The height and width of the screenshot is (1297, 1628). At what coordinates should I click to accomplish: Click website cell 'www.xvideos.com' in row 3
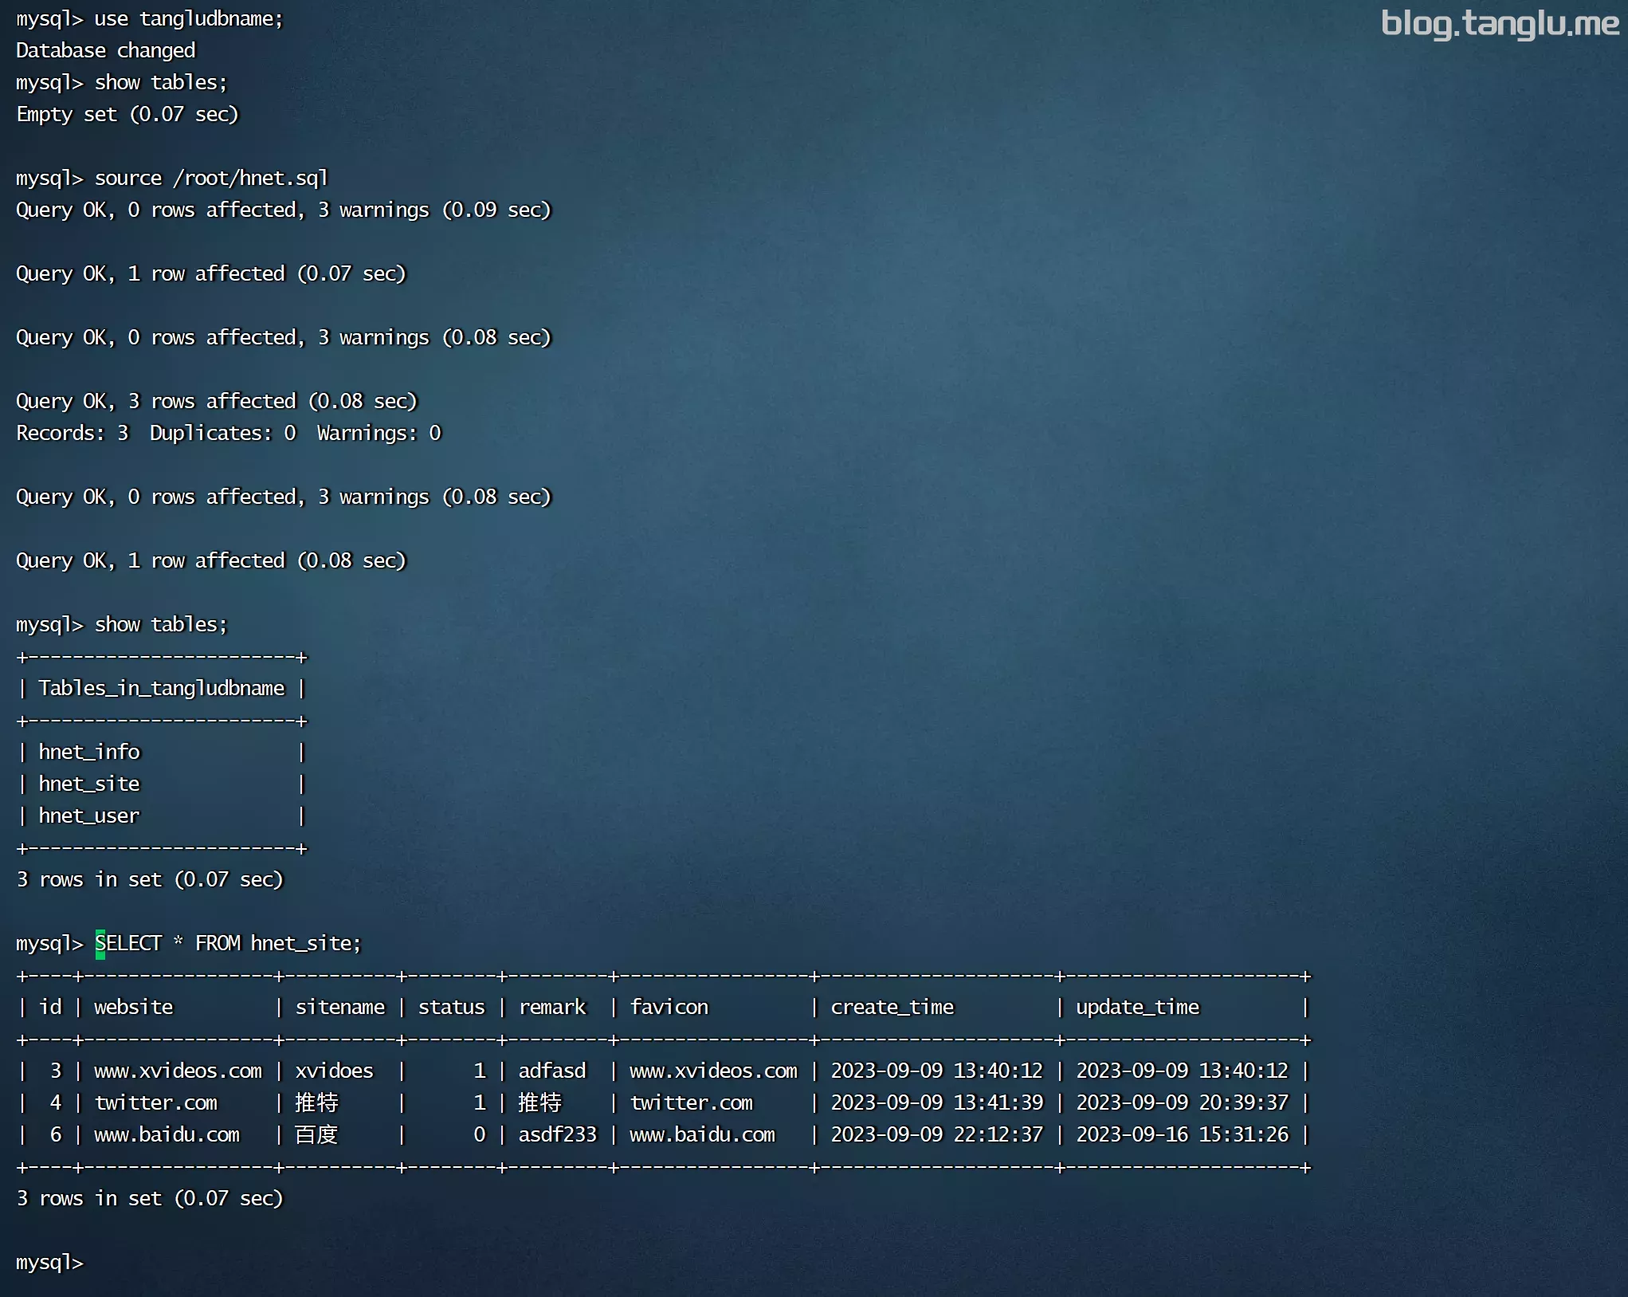tap(178, 1071)
